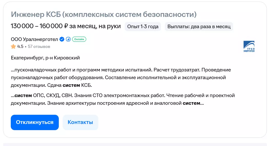Screen dimensions: 280x146
Task: Click the snippet starting with пусконаладочных работ
Action: click(118, 77)
